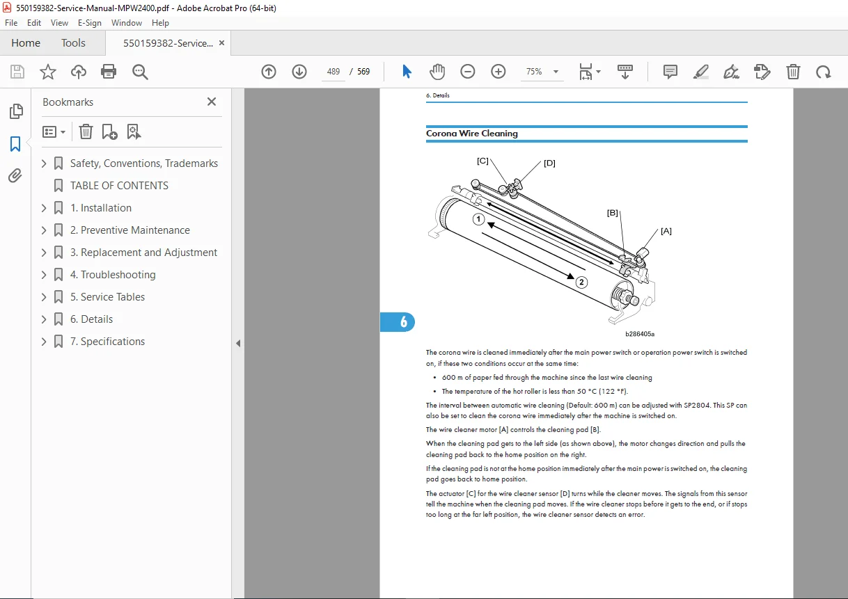Go to previous page arrow
The image size is (848, 599).
pos(269,72)
